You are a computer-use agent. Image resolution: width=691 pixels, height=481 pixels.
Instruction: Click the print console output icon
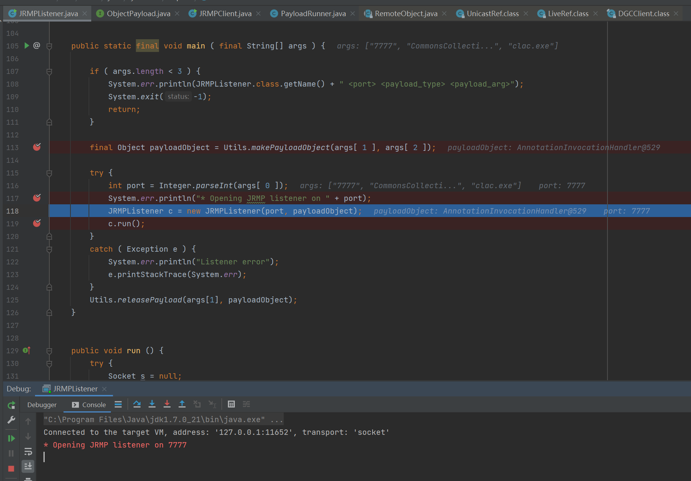(x=28, y=479)
